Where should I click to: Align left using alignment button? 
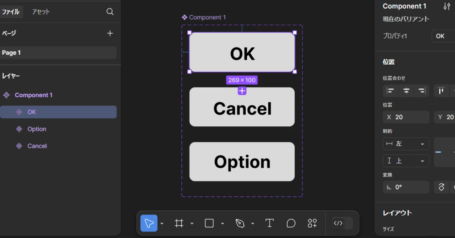pos(391,91)
